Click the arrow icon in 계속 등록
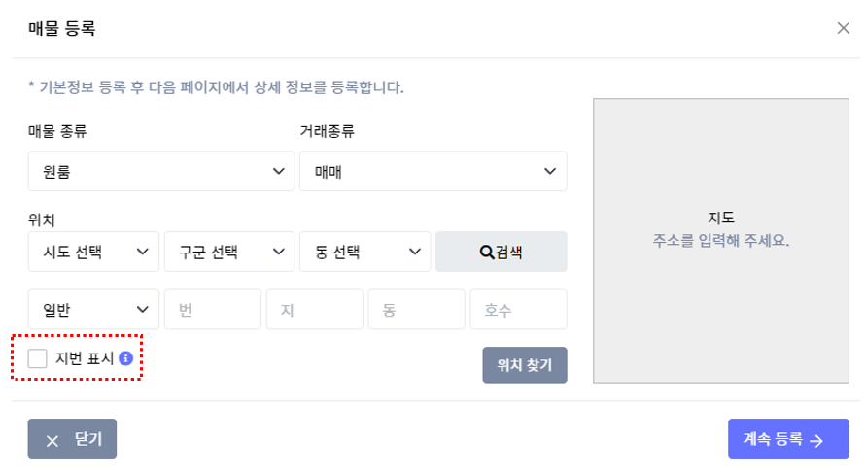 point(816,440)
